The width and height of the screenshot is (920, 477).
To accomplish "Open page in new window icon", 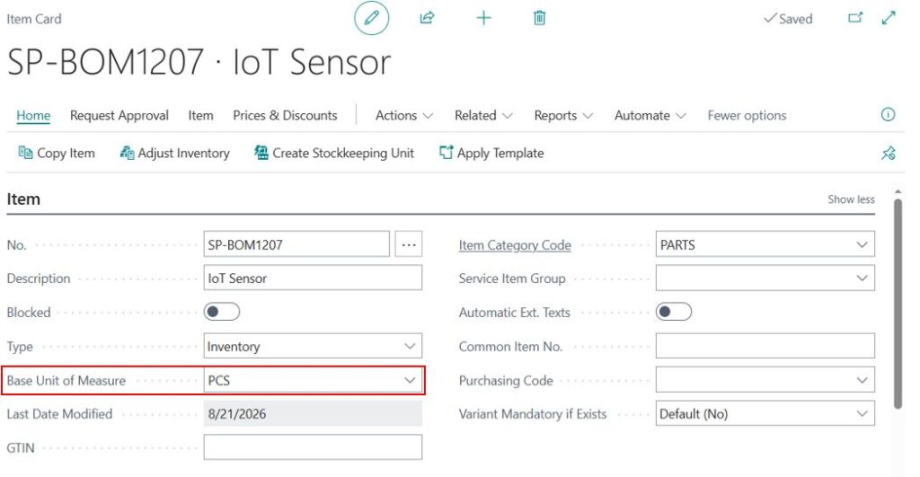I will point(855,18).
